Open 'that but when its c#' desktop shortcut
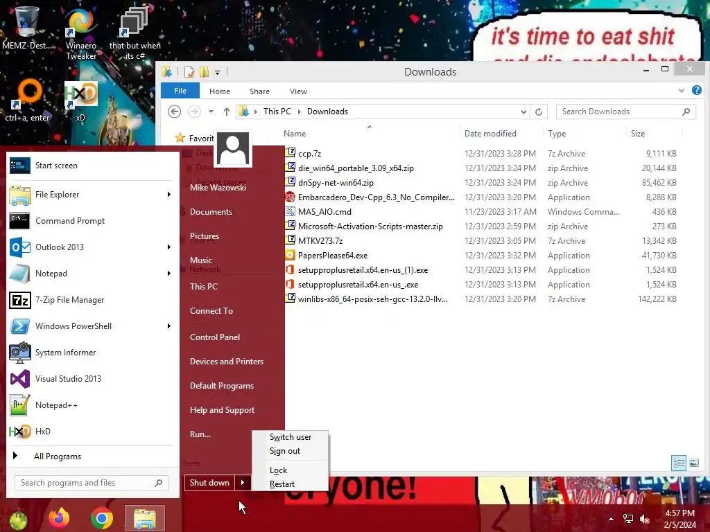 (x=135, y=34)
